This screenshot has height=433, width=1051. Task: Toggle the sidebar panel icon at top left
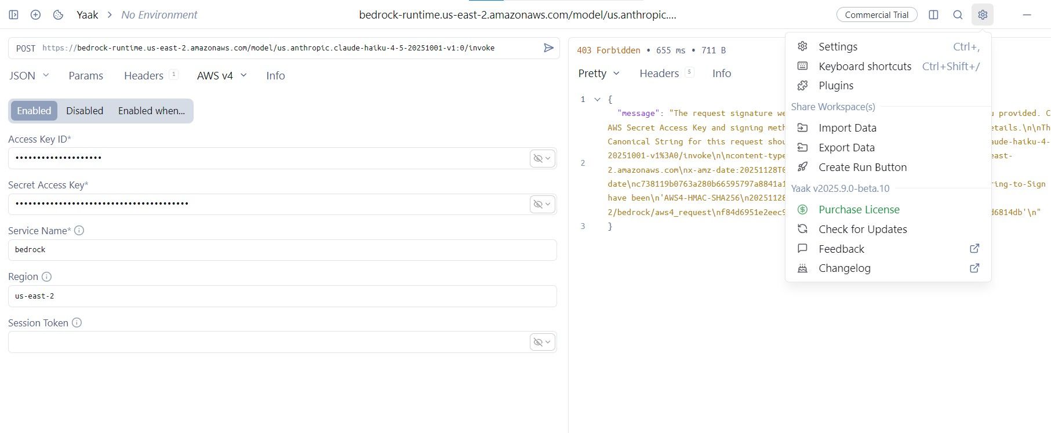pos(14,15)
